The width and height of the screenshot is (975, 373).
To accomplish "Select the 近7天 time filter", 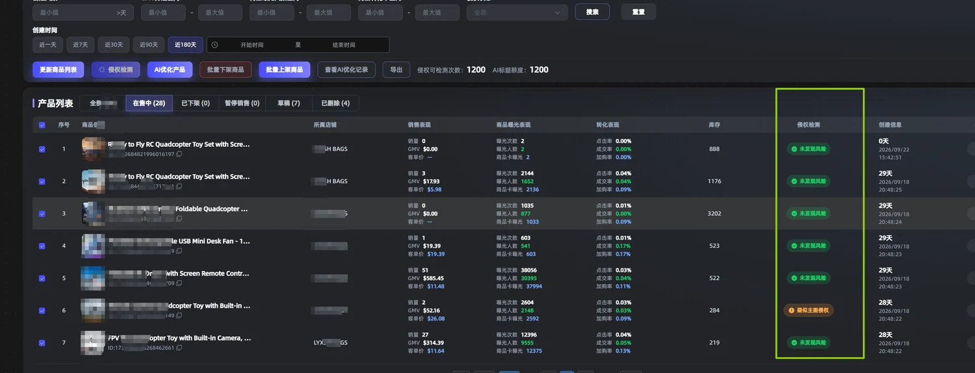I will click(81, 45).
